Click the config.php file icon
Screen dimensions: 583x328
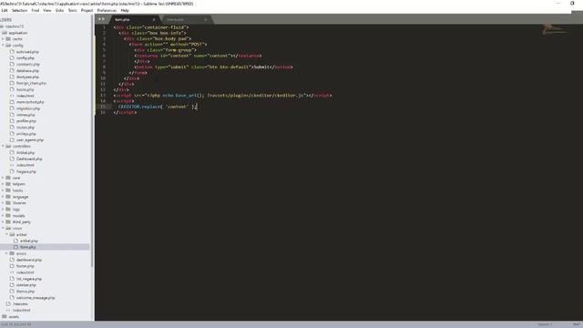point(12,58)
